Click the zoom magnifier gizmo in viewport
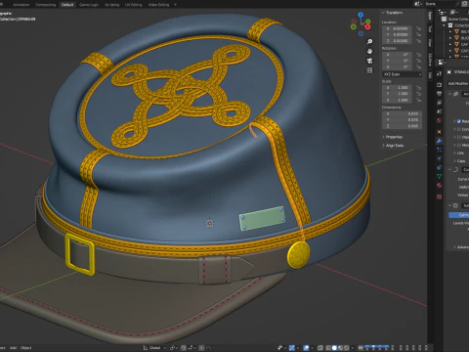Viewport: 469px width, 352px height. 369,42
